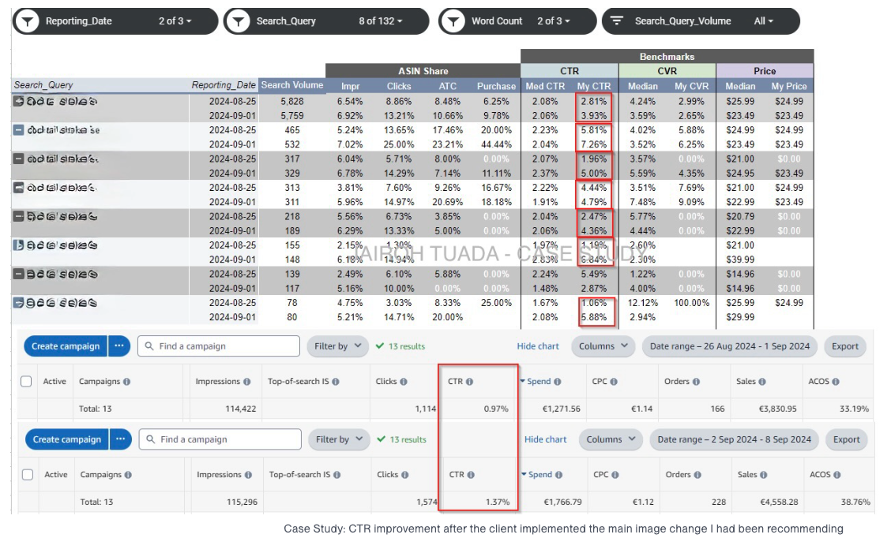Click Create campaign in the 2 Sep–8 Sep panel
The height and width of the screenshot is (538, 891).
(67, 439)
